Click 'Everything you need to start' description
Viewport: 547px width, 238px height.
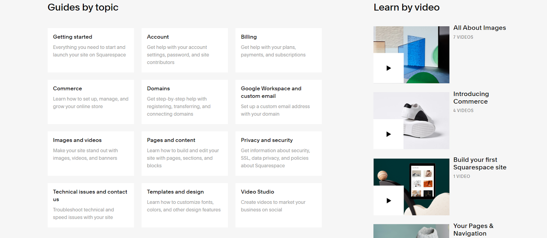[89, 51]
